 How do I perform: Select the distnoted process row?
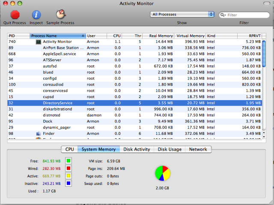[x=134, y=115]
